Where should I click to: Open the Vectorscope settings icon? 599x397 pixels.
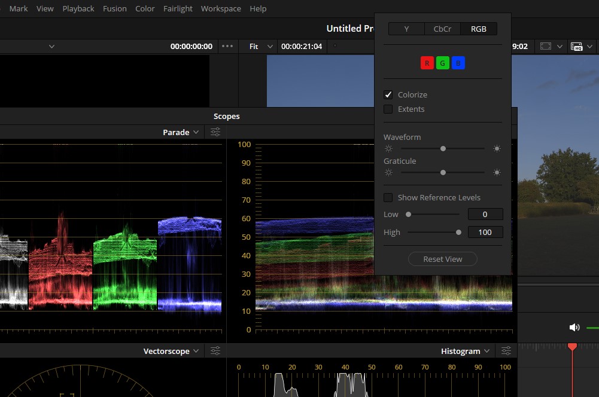coord(215,351)
